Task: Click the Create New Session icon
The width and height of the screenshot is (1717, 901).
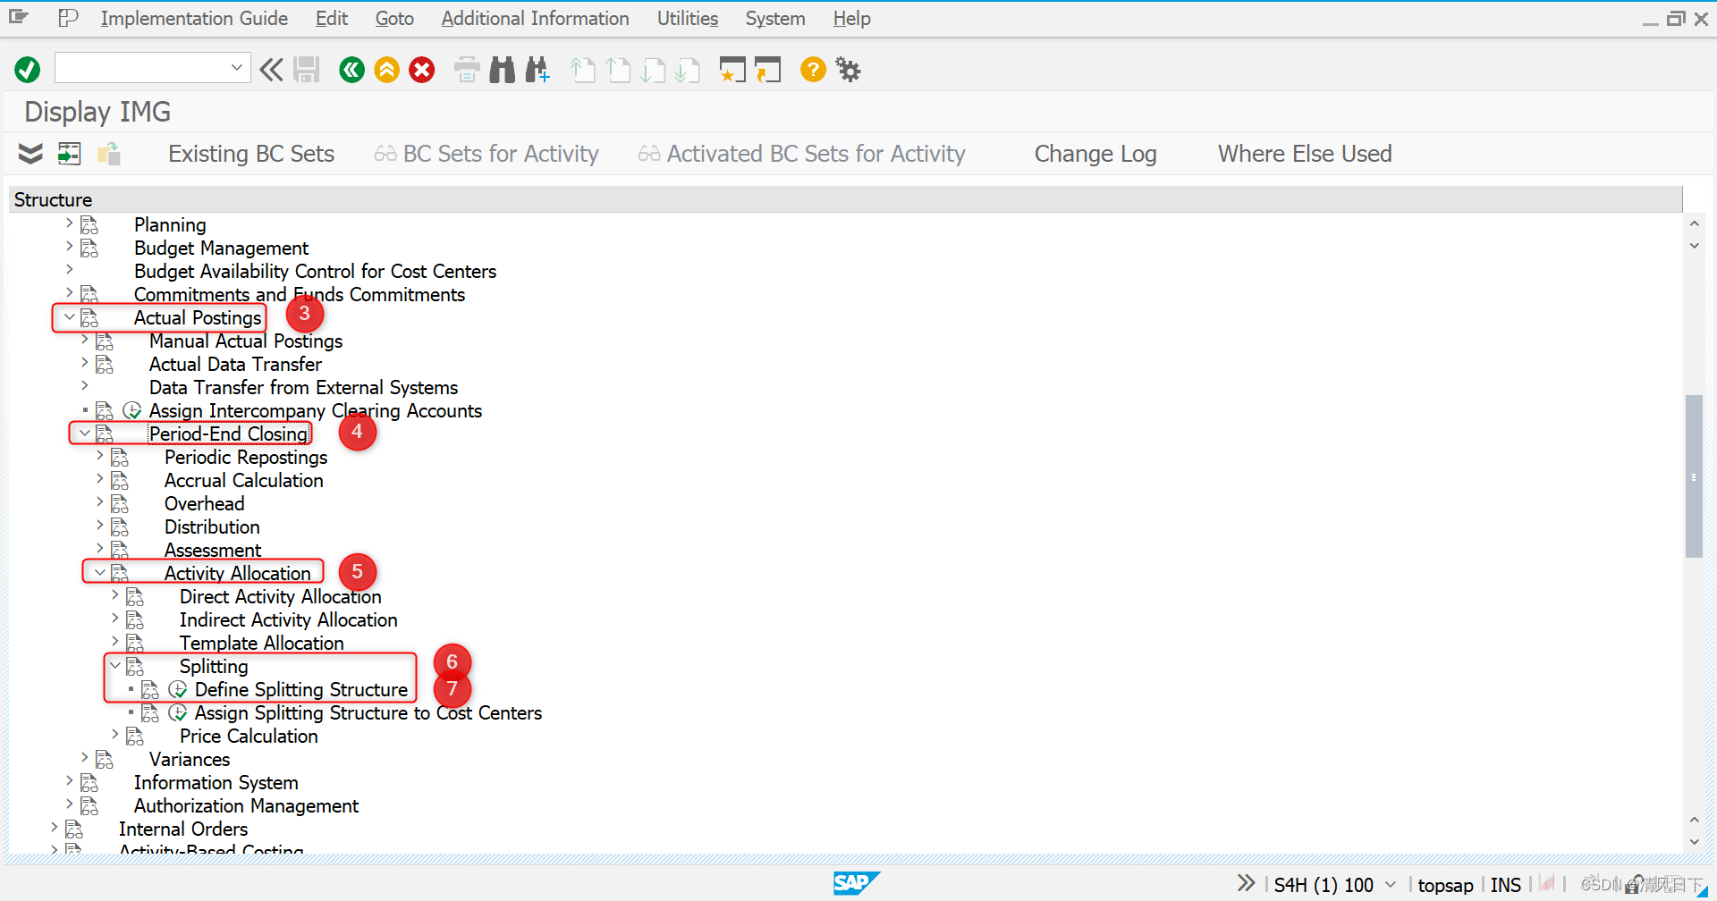Action: [x=732, y=69]
